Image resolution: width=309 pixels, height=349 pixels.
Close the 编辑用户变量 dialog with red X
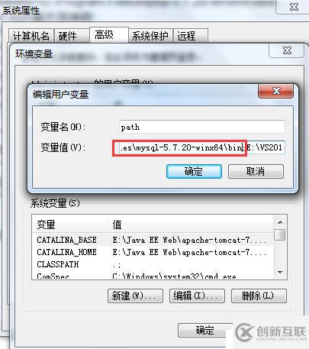pyautogui.click(x=275, y=91)
